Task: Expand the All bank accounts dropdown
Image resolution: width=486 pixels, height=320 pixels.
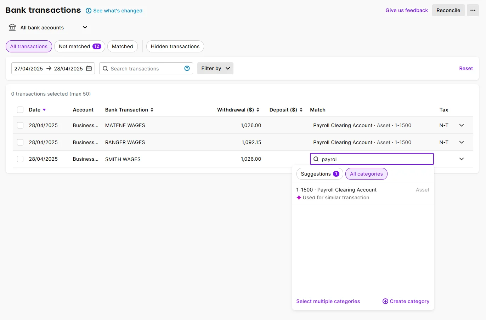Action: (x=85, y=27)
